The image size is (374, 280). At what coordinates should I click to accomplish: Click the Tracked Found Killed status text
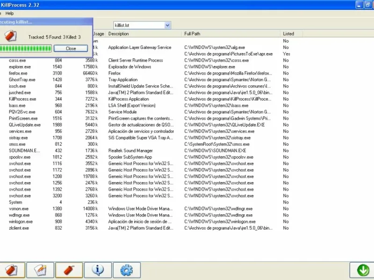tap(54, 37)
